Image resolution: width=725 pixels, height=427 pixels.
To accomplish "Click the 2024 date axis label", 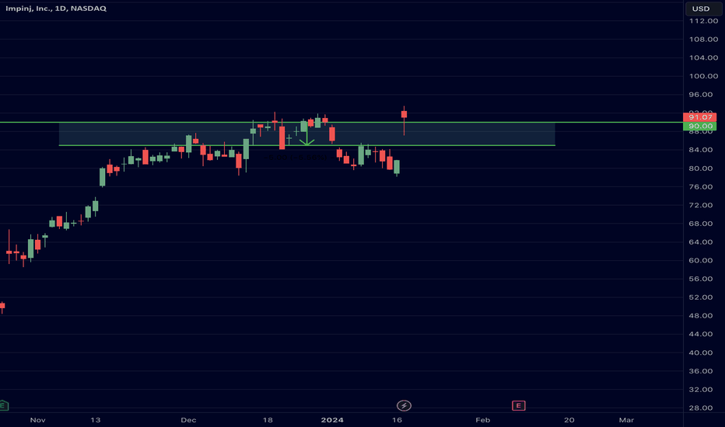I will point(332,420).
